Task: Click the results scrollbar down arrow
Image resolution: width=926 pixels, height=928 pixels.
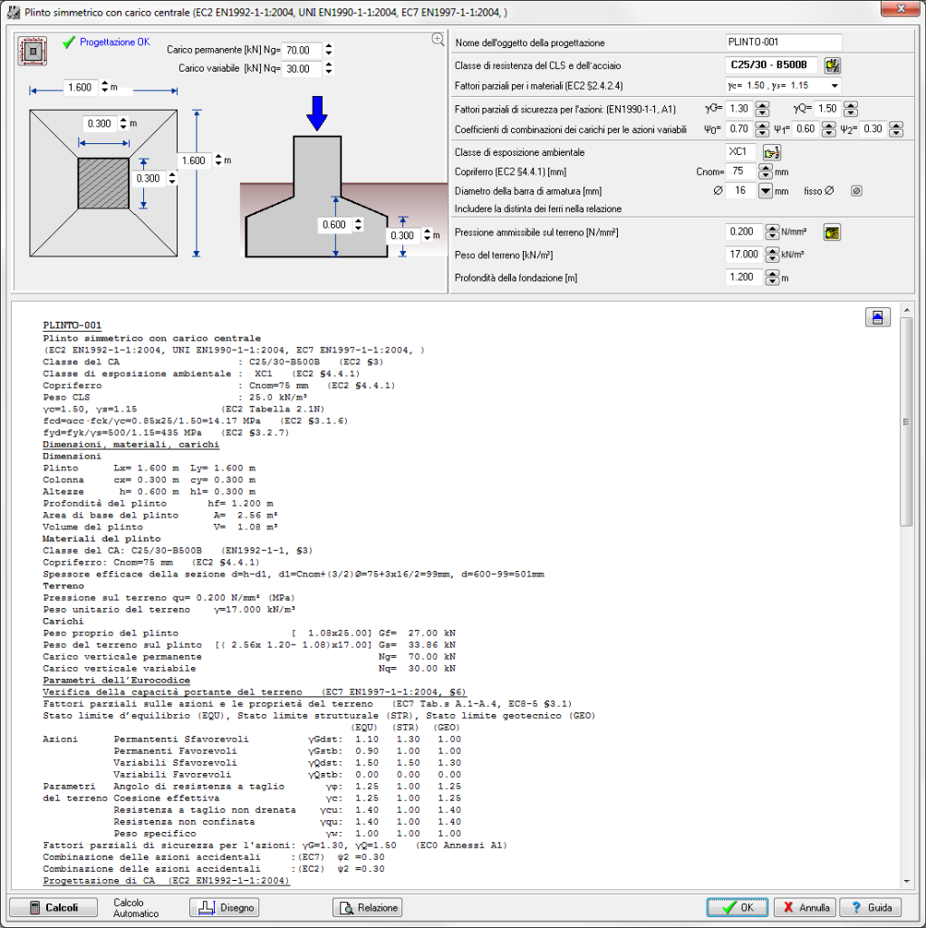Action: tap(906, 881)
